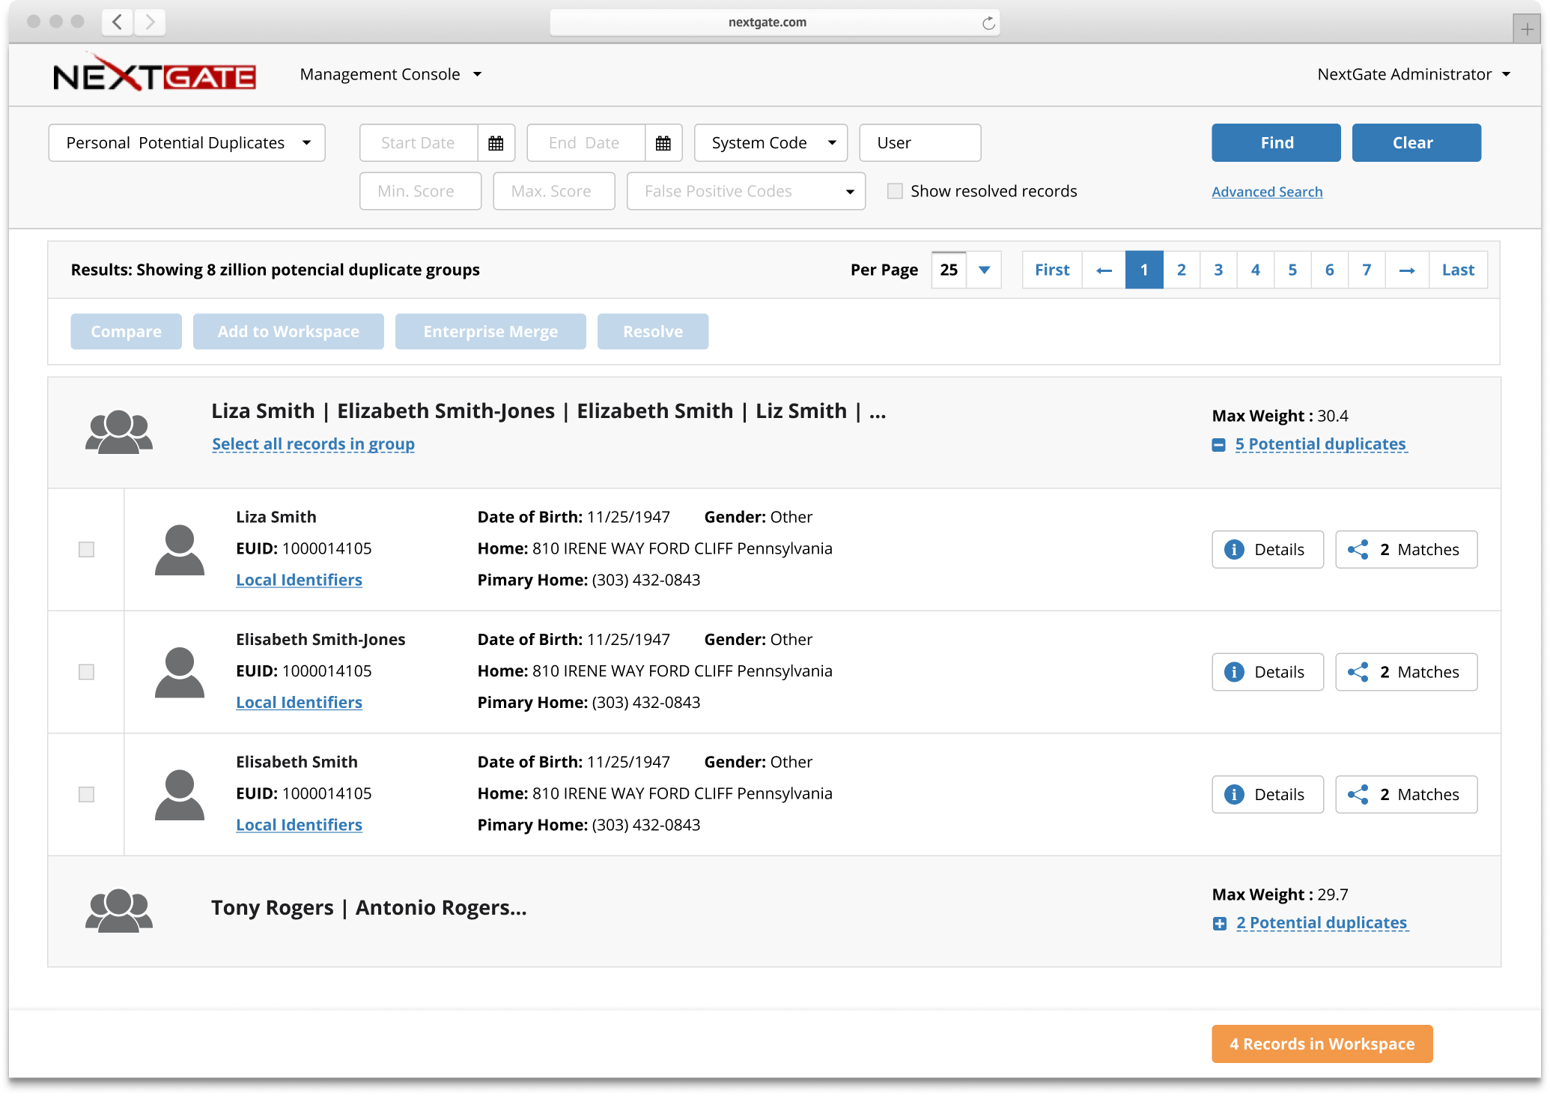Focus the nextgate.com address bar
The image size is (1550, 1096).
774,22
